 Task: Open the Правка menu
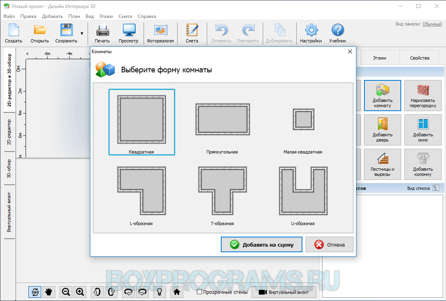tap(28, 16)
